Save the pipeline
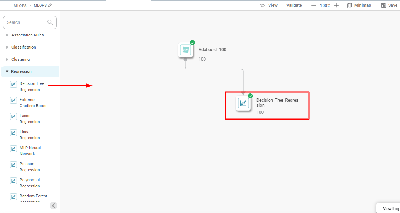400x213 pixels. click(389, 5)
